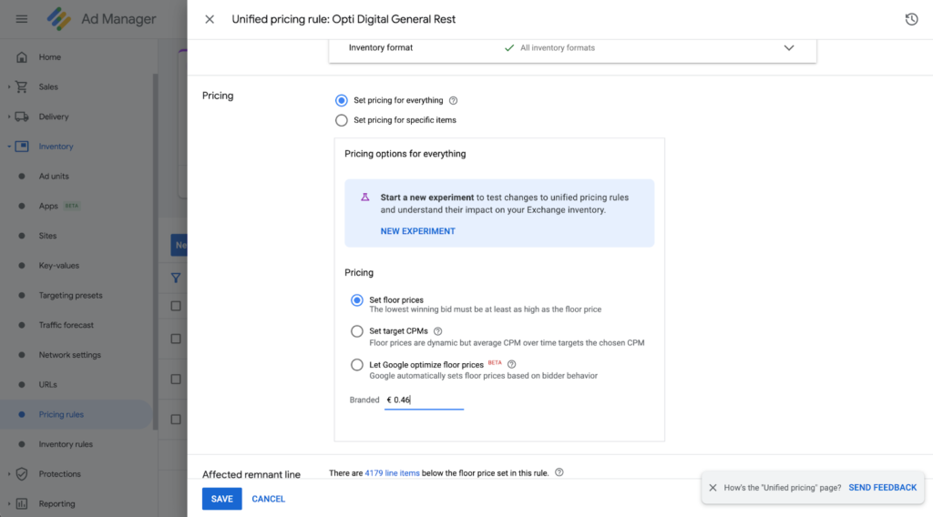Image resolution: width=933 pixels, height=517 pixels.
Task: Expand the Sales menu in sidebar
Action: click(x=10, y=87)
